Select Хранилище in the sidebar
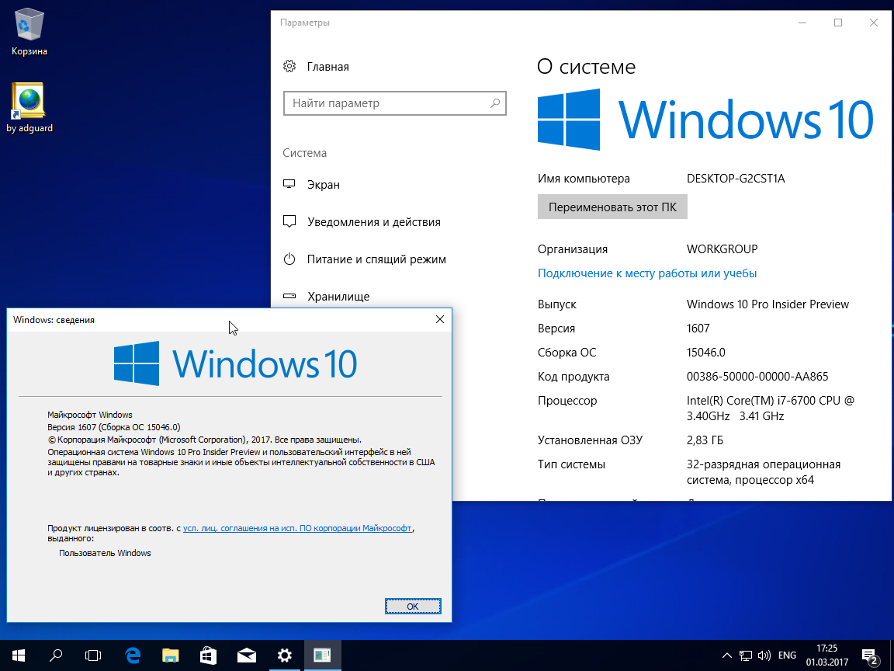This screenshot has height=671, width=894. (338, 297)
